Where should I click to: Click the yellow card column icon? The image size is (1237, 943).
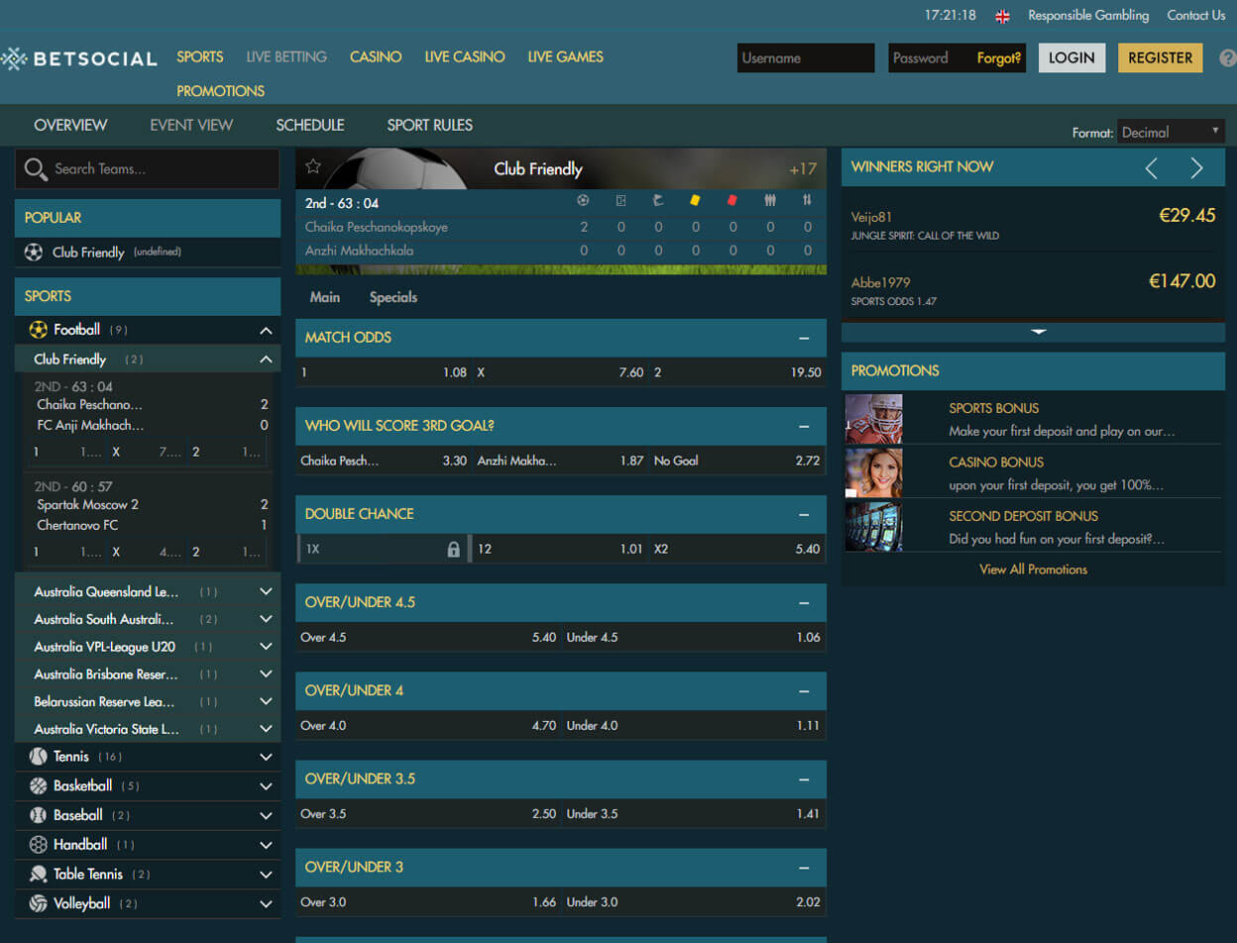(x=695, y=200)
